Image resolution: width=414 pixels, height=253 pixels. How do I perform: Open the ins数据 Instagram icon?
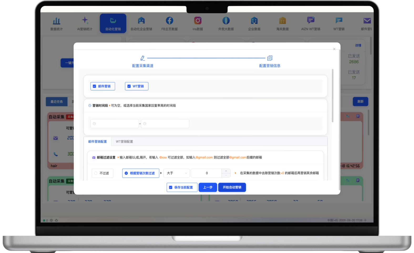click(x=198, y=21)
